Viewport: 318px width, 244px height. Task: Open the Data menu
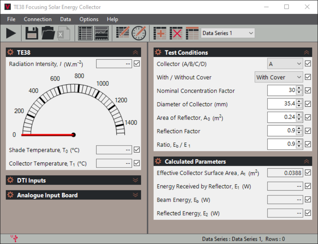pos(65,19)
